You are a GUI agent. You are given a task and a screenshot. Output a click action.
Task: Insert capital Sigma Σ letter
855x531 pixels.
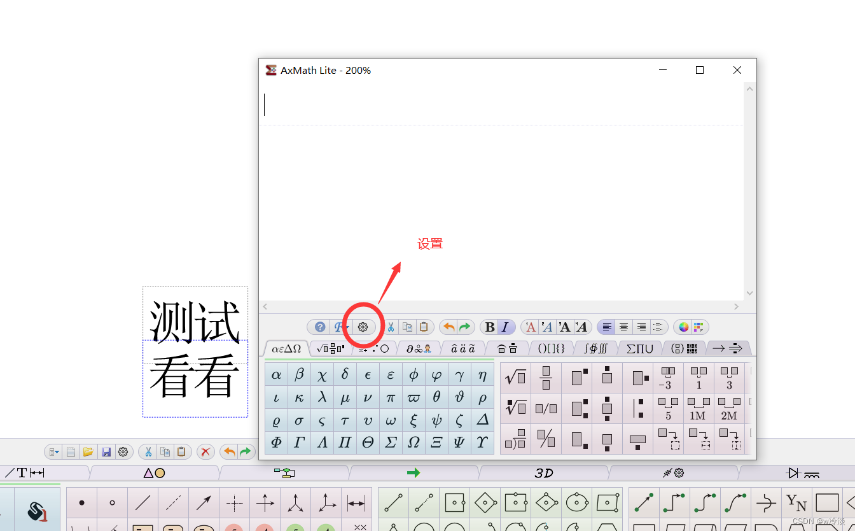click(x=391, y=442)
